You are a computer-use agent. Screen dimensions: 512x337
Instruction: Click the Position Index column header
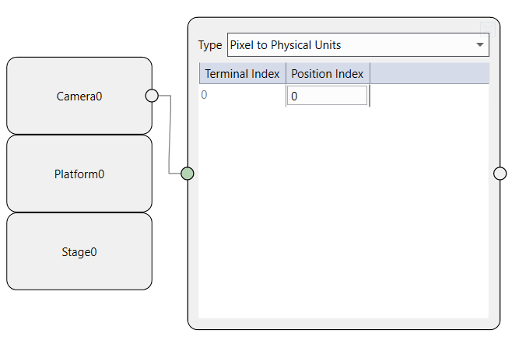point(327,74)
